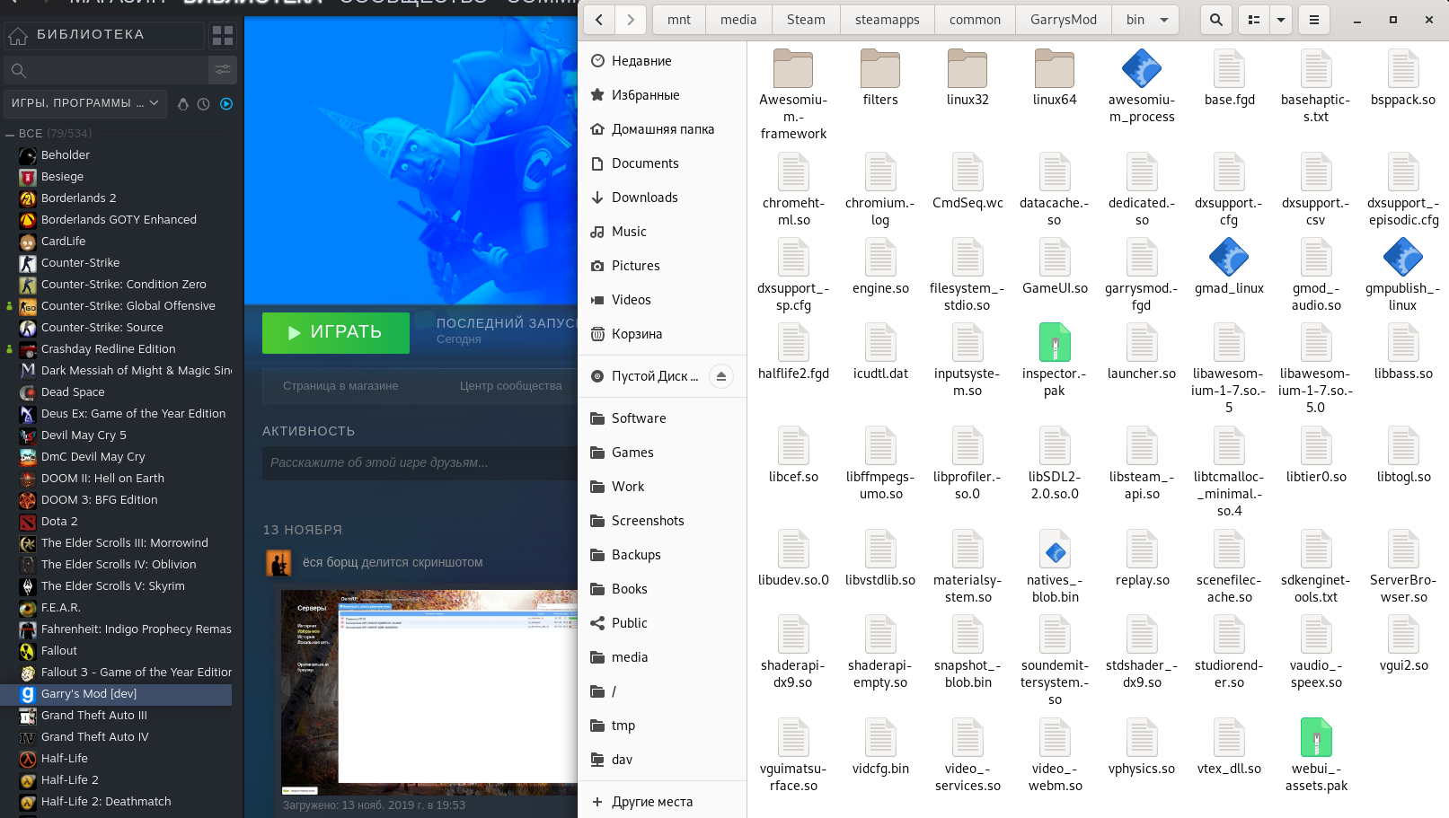Toggle the ready-to-play filter (blue play icon)
The image size is (1449, 818).
click(226, 103)
